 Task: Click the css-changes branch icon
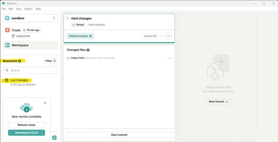(7, 80)
